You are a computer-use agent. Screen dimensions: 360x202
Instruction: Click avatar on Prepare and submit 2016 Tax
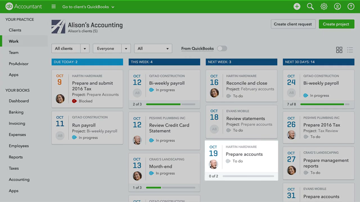(60, 99)
